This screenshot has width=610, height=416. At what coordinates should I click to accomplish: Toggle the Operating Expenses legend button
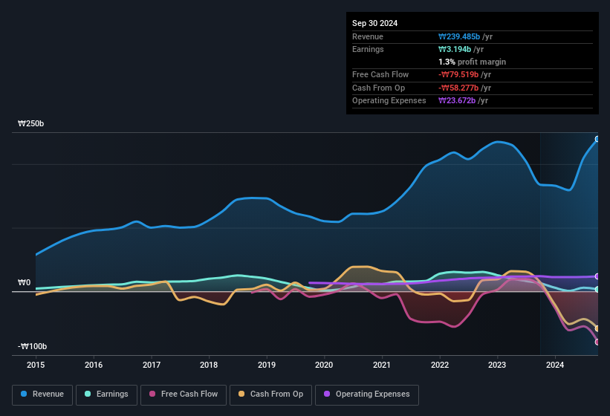pyautogui.click(x=366, y=394)
